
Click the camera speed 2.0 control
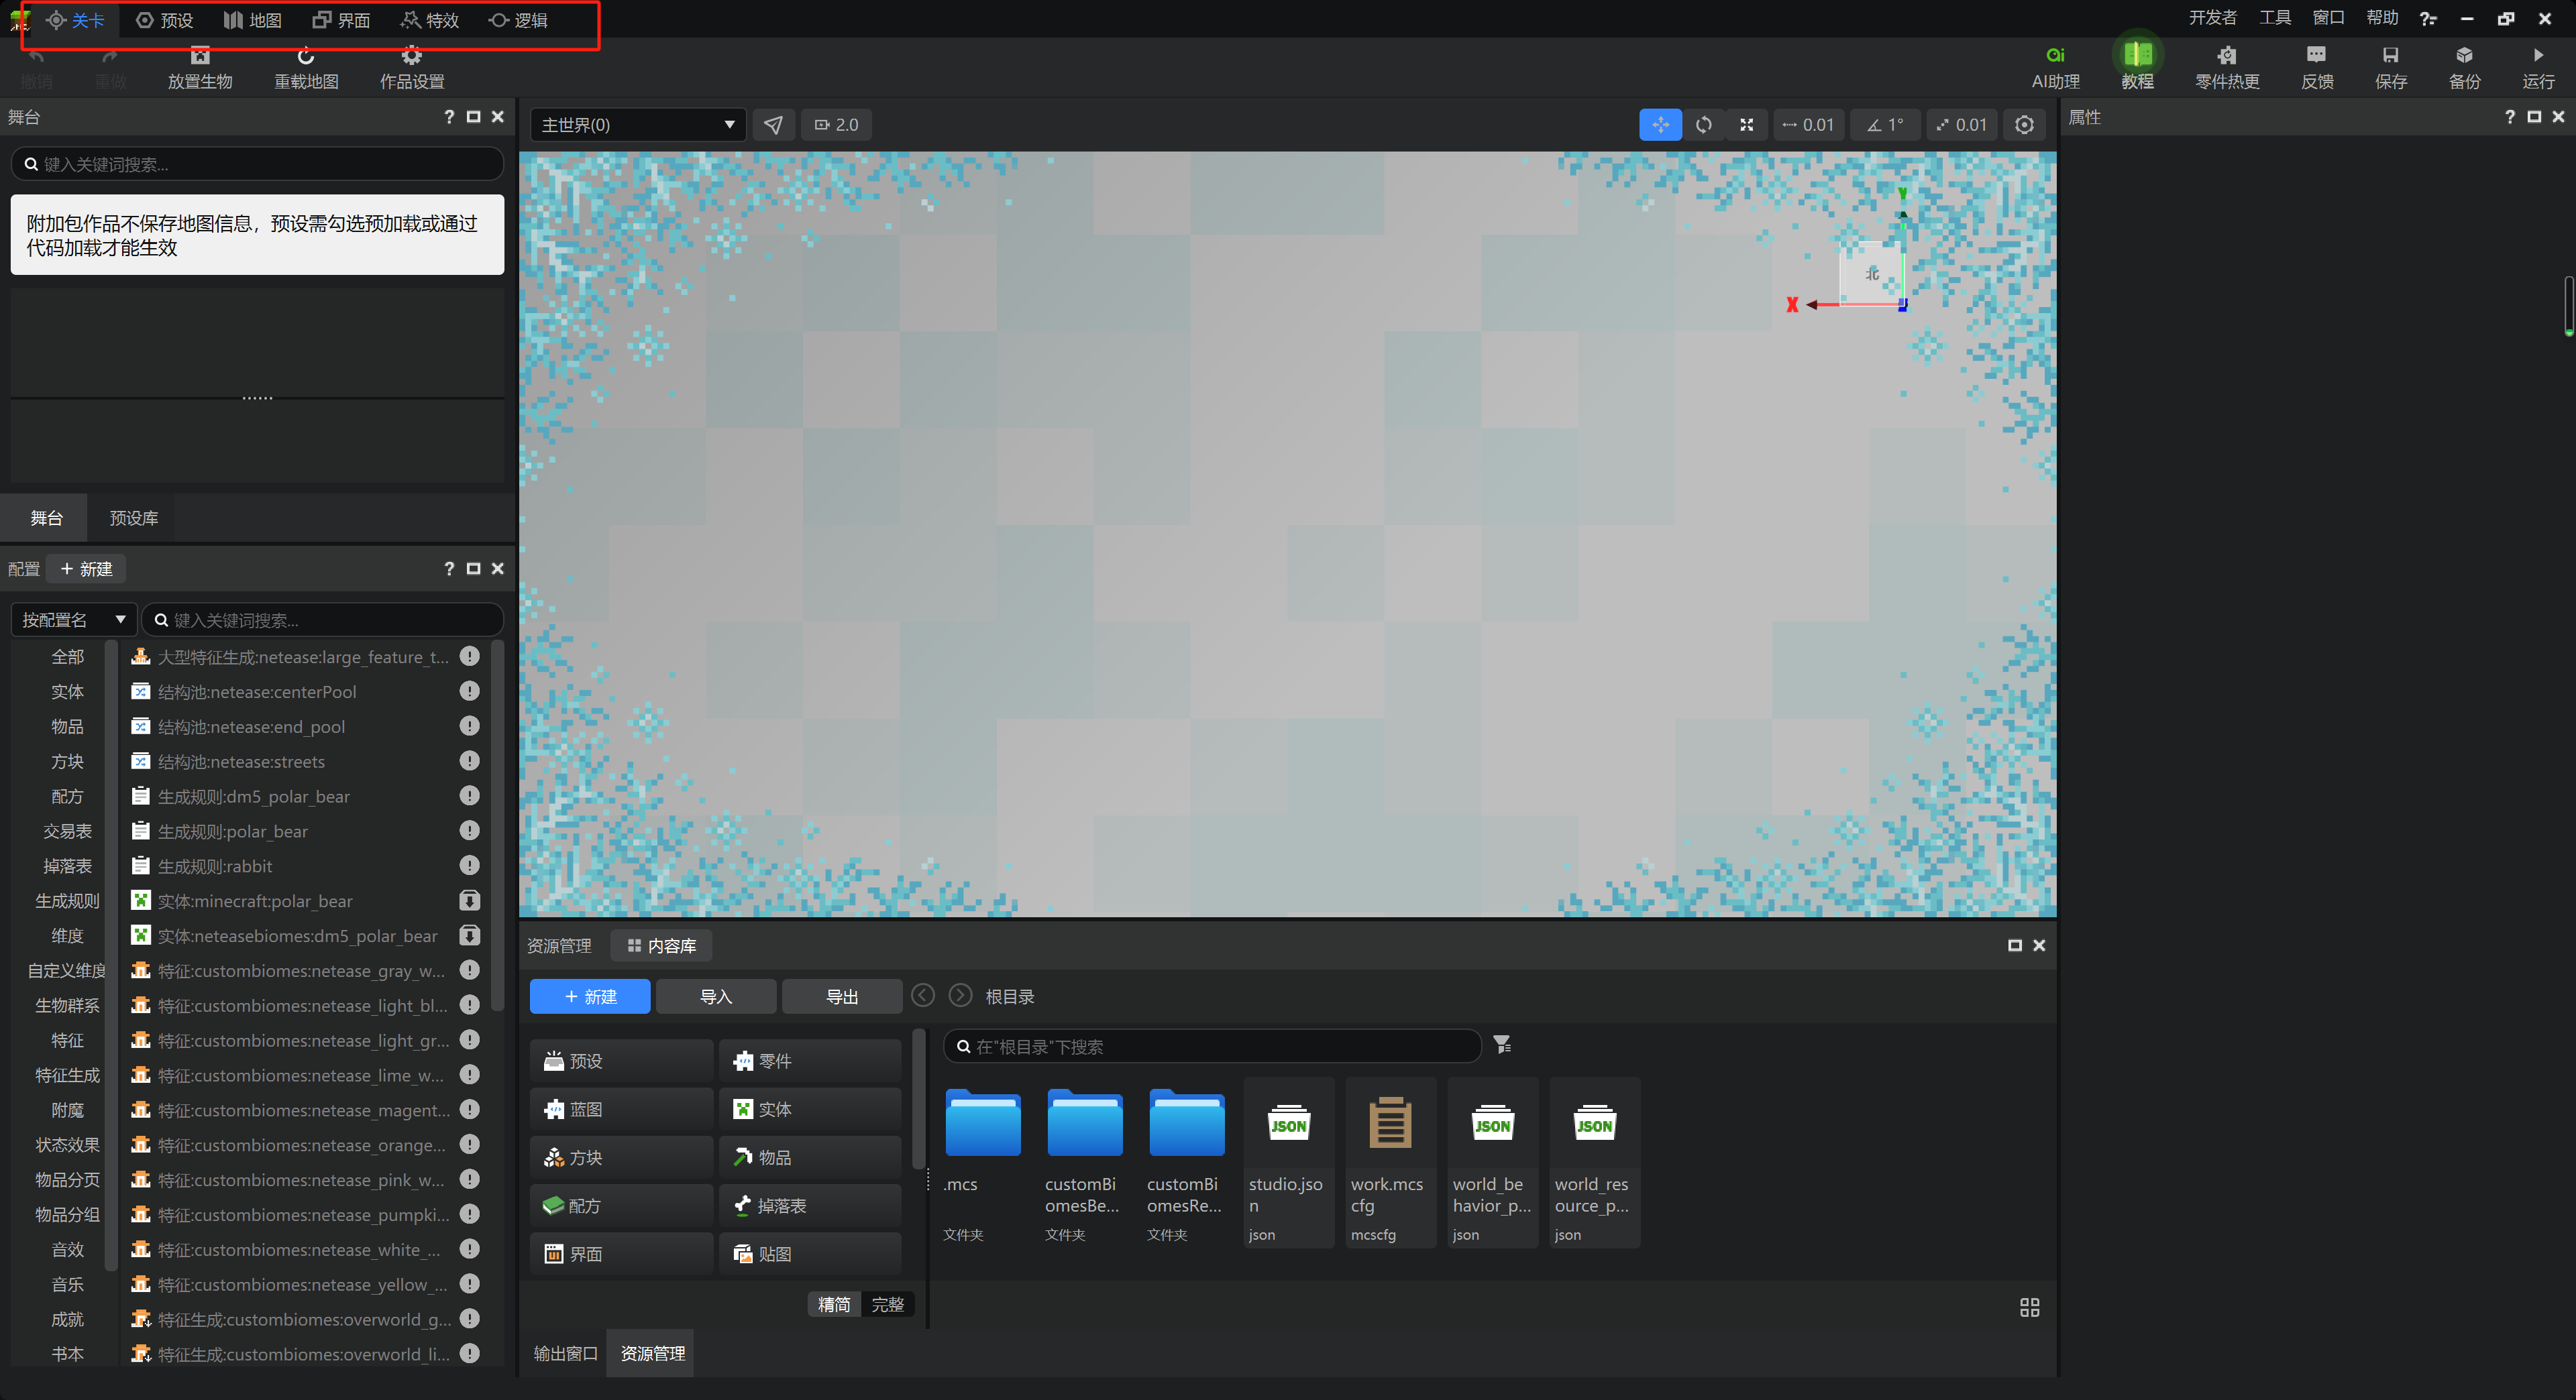pos(837,125)
